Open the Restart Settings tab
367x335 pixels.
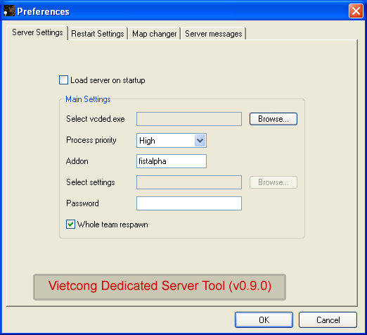click(x=98, y=34)
